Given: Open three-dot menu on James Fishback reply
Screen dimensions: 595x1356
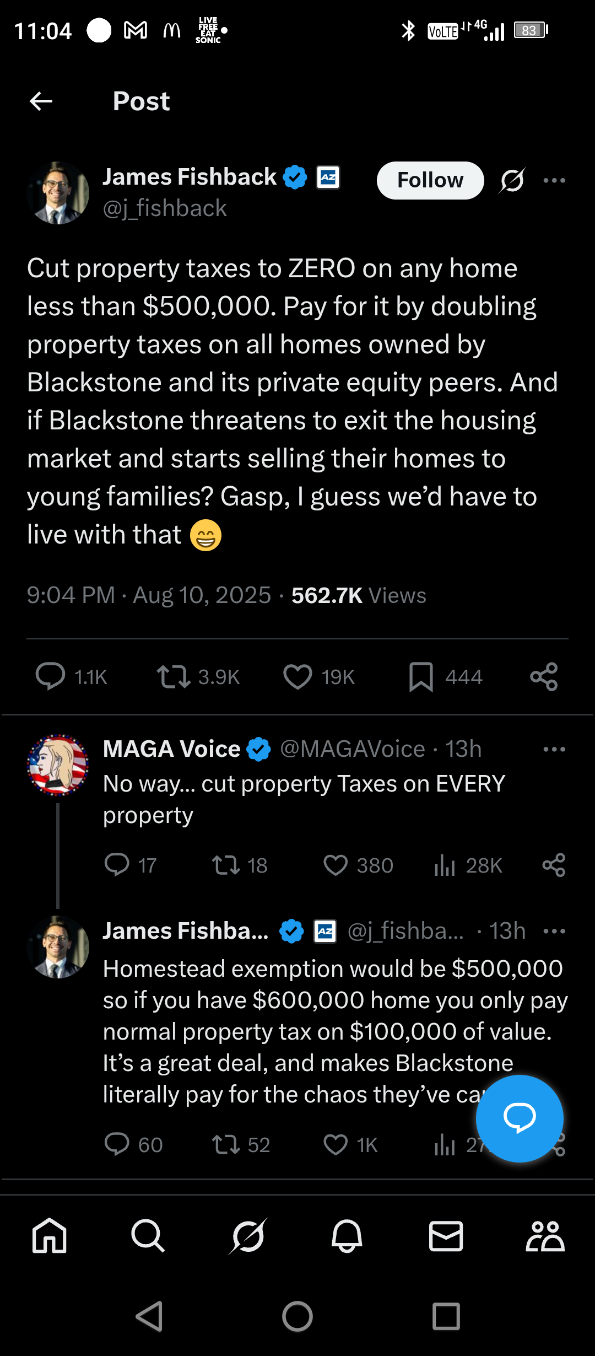Looking at the screenshot, I should [x=554, y=931].
